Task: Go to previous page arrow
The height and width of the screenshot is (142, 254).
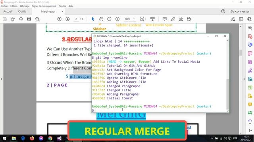Action: coord(60,19)
